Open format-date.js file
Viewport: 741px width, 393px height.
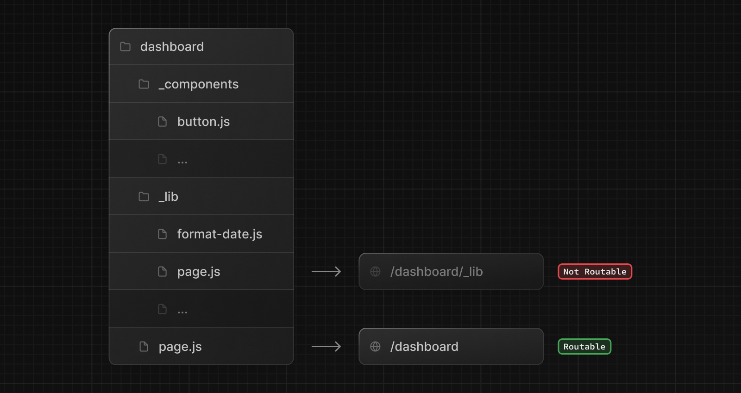[x=220, y=234]
